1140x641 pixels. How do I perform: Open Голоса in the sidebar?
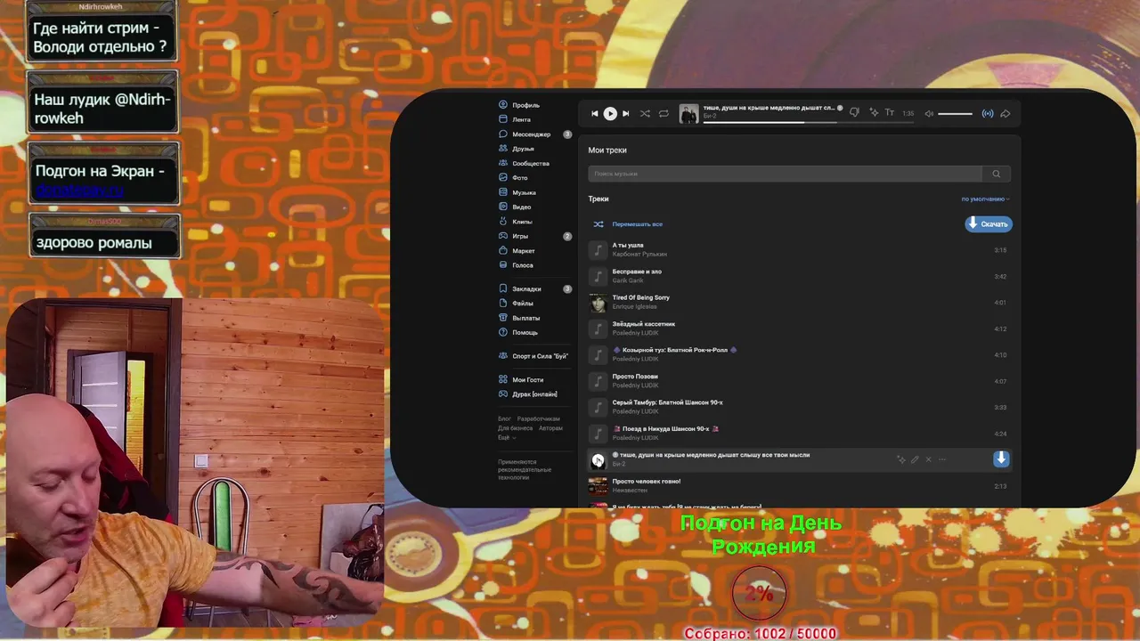(516, 265)
